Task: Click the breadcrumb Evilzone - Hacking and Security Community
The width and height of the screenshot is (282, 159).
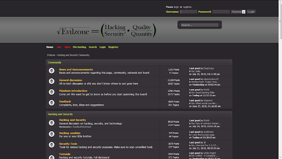Action: click(x=68, y=55)
